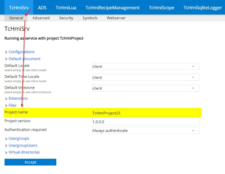Open the TcHmiLua tab
Screen dimensions: 225x174
point(66,8)
